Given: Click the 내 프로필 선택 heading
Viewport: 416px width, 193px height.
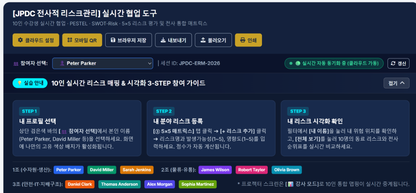Looking at the screenshot, I should [x=38, y=121].
